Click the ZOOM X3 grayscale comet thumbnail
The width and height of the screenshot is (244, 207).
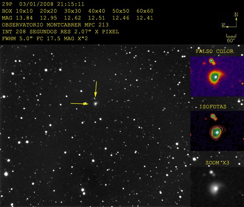[217, 187]
